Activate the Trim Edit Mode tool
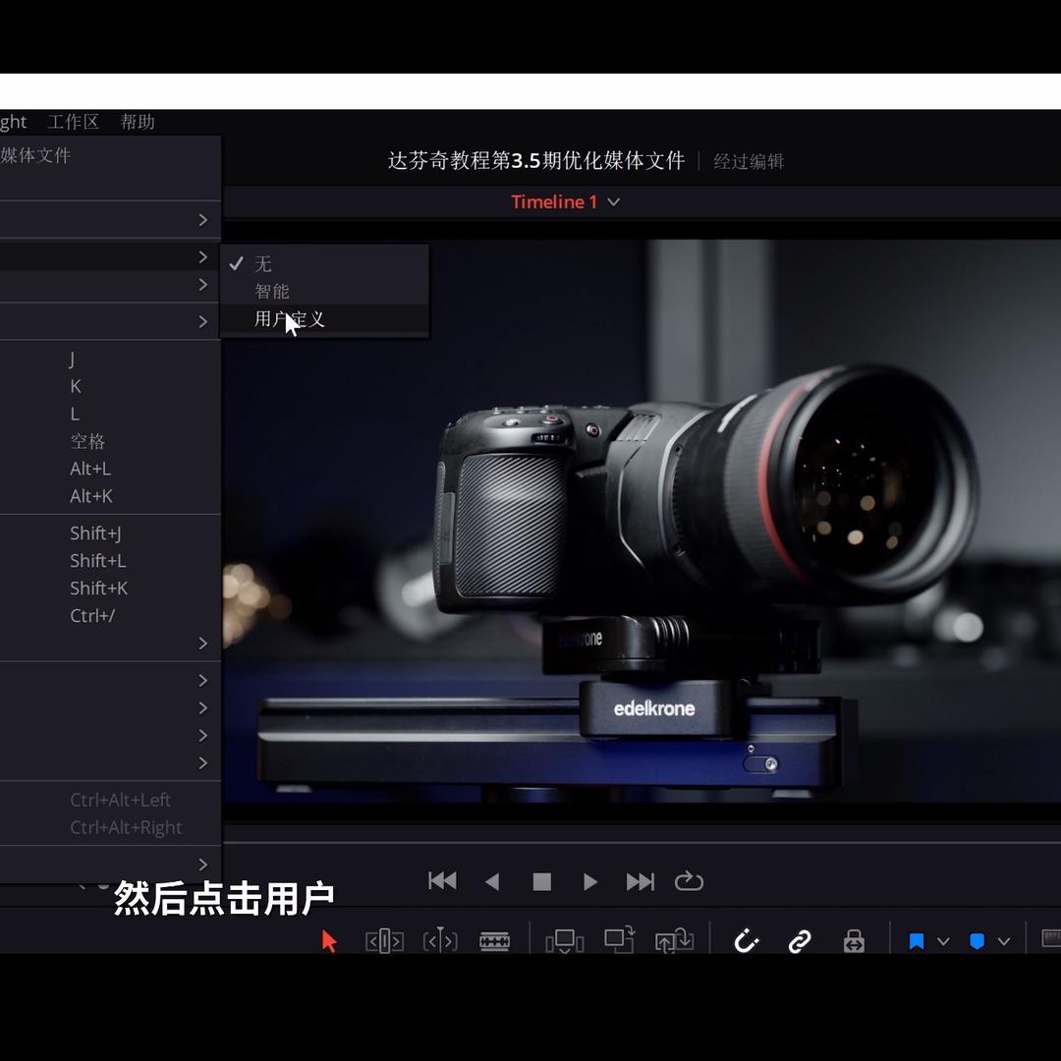This screenshot has height=1061, width=1061. point(384,941)
